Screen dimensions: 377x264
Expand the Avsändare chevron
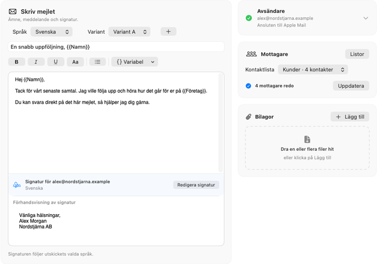366,18
